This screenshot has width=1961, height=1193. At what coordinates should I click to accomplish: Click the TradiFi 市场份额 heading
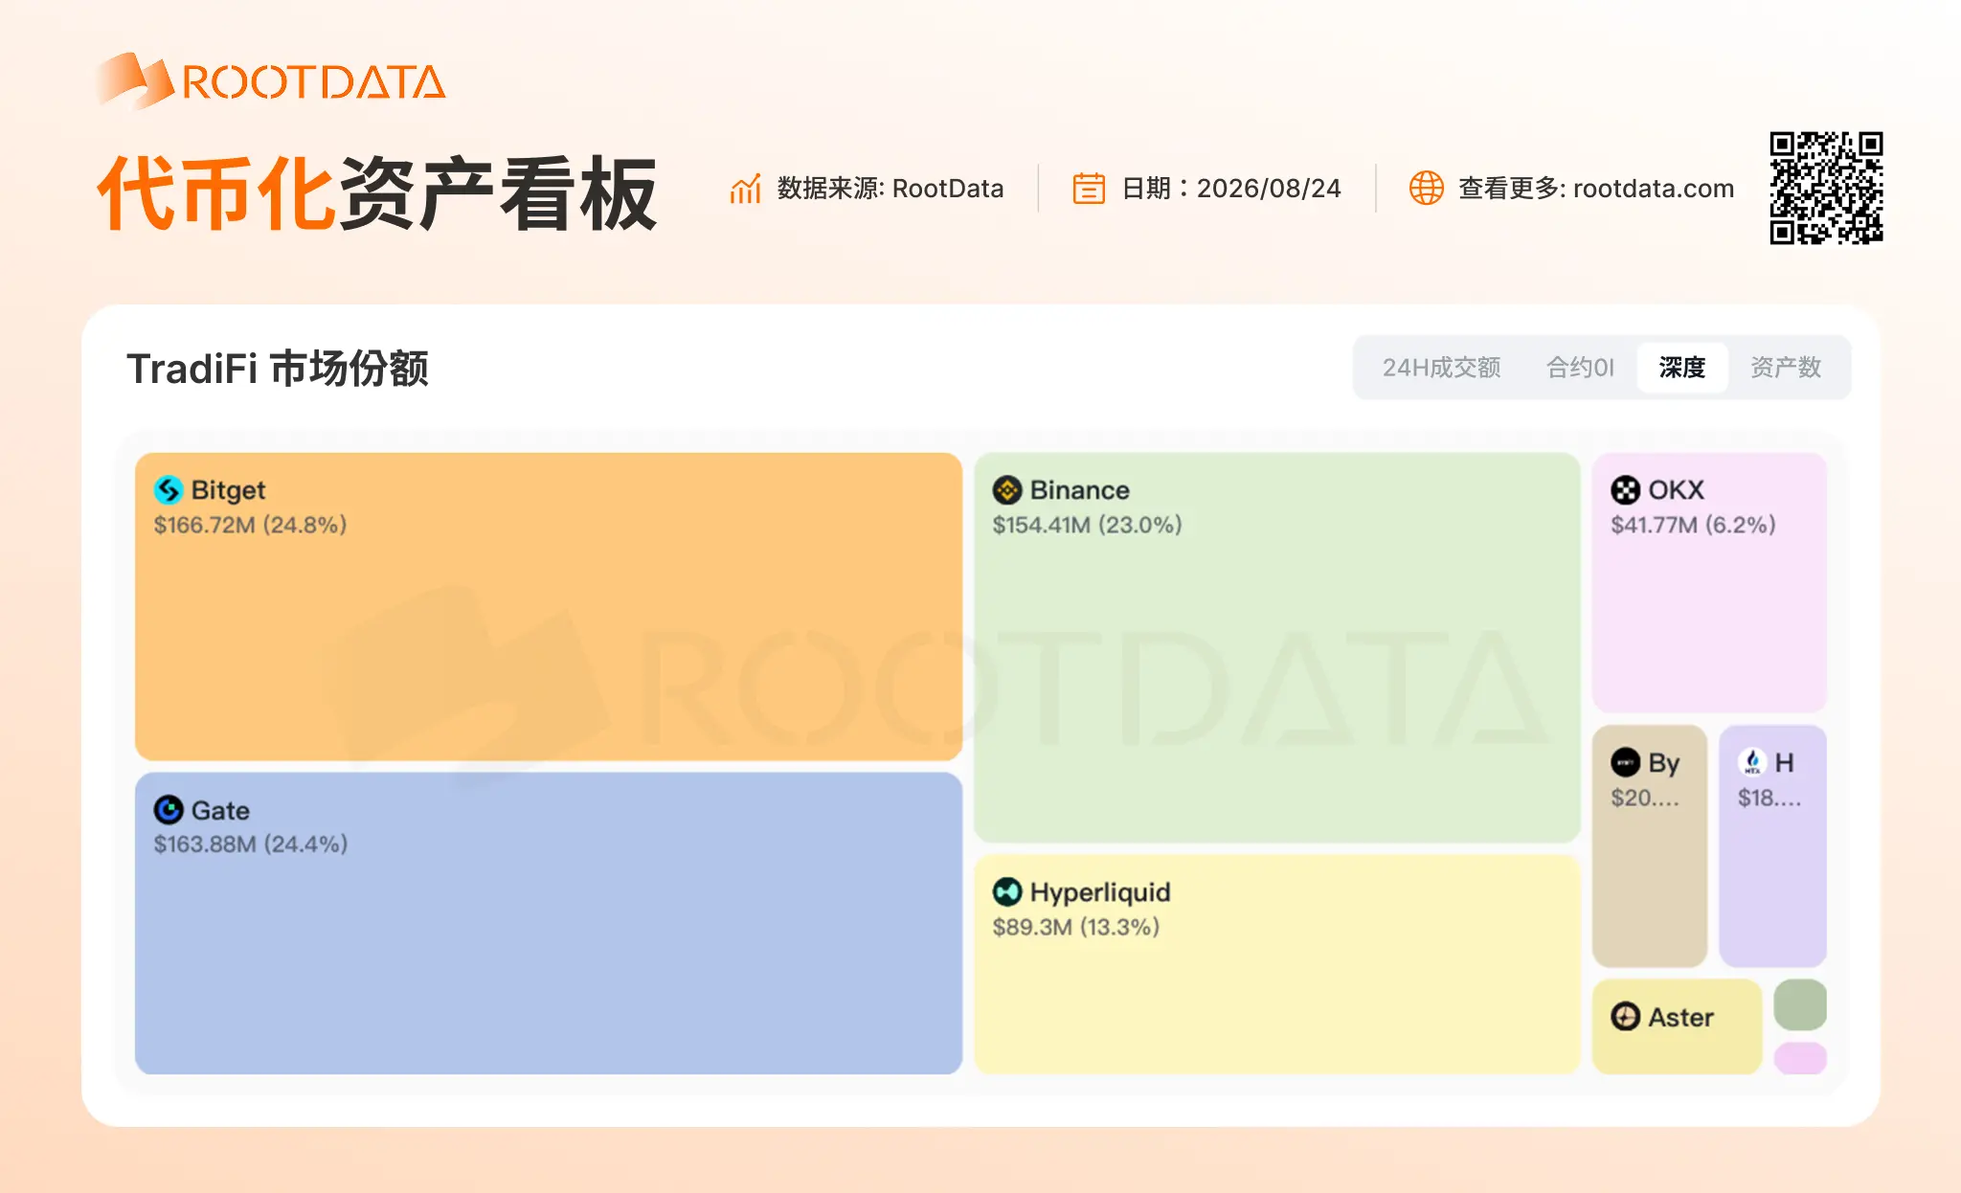tap(278, 369)
